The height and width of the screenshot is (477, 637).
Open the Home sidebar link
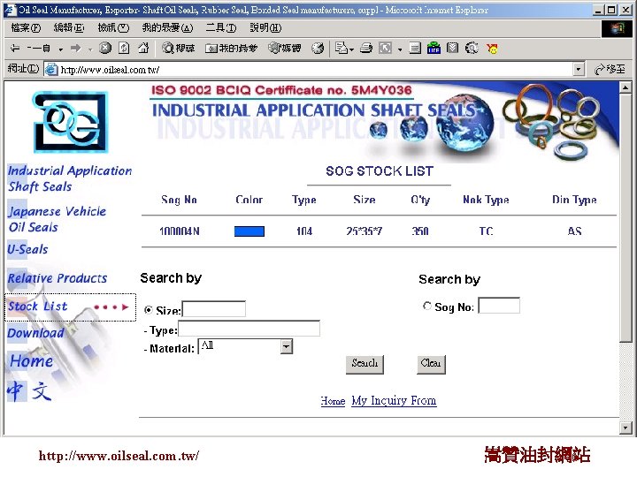31,360
